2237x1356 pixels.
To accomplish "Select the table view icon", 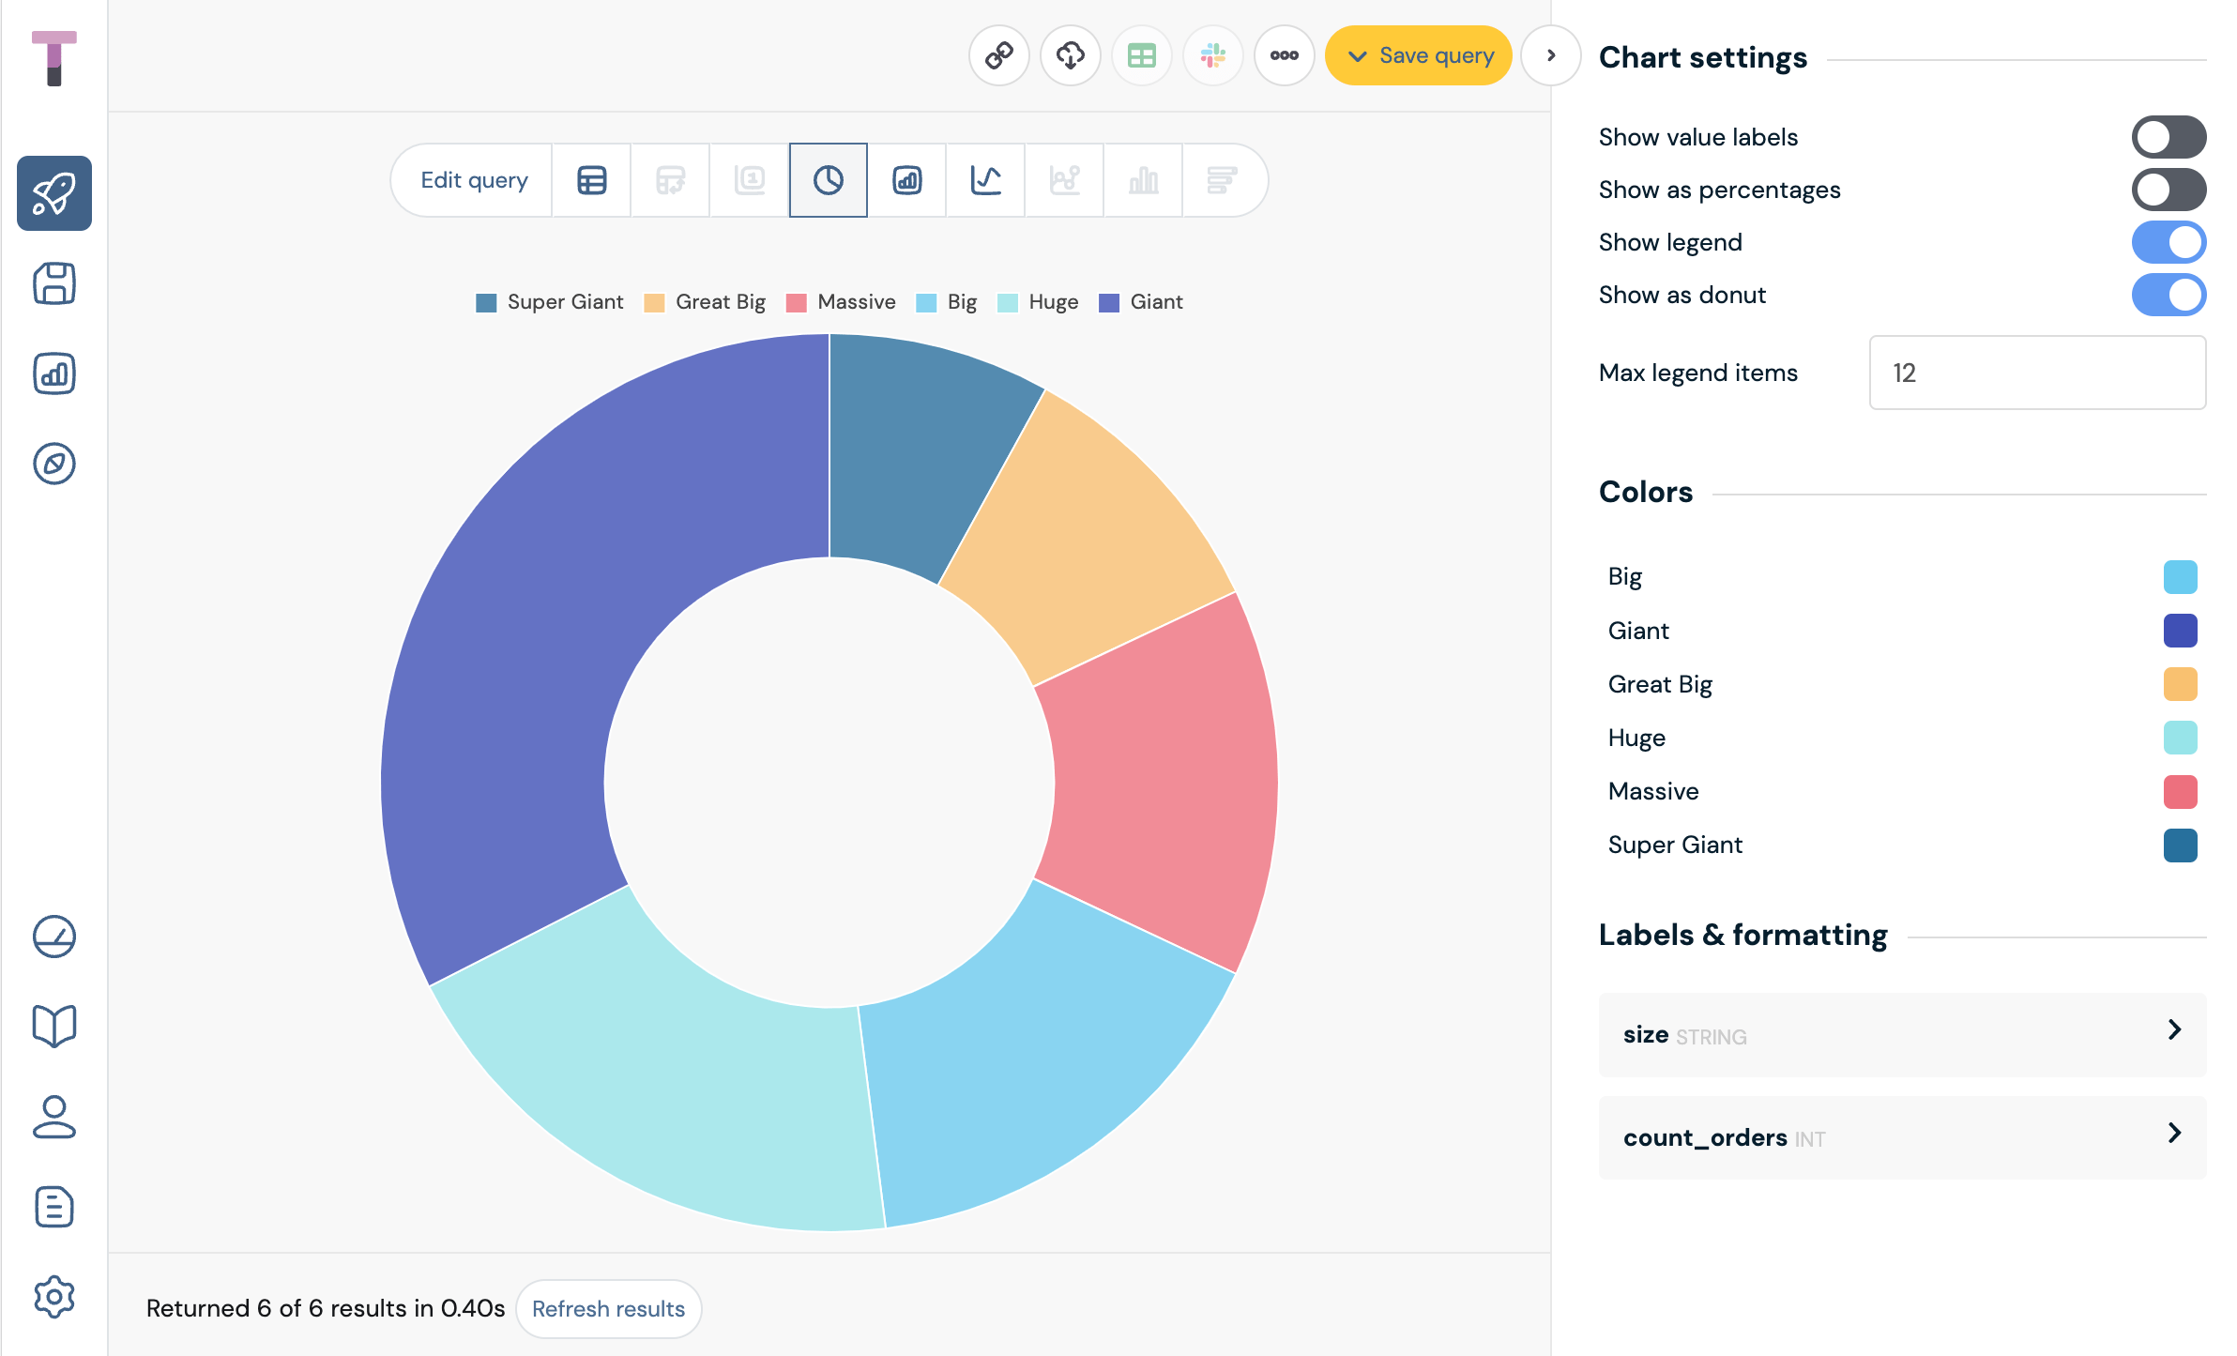I will pyautogui.click(x=591, y=179).
